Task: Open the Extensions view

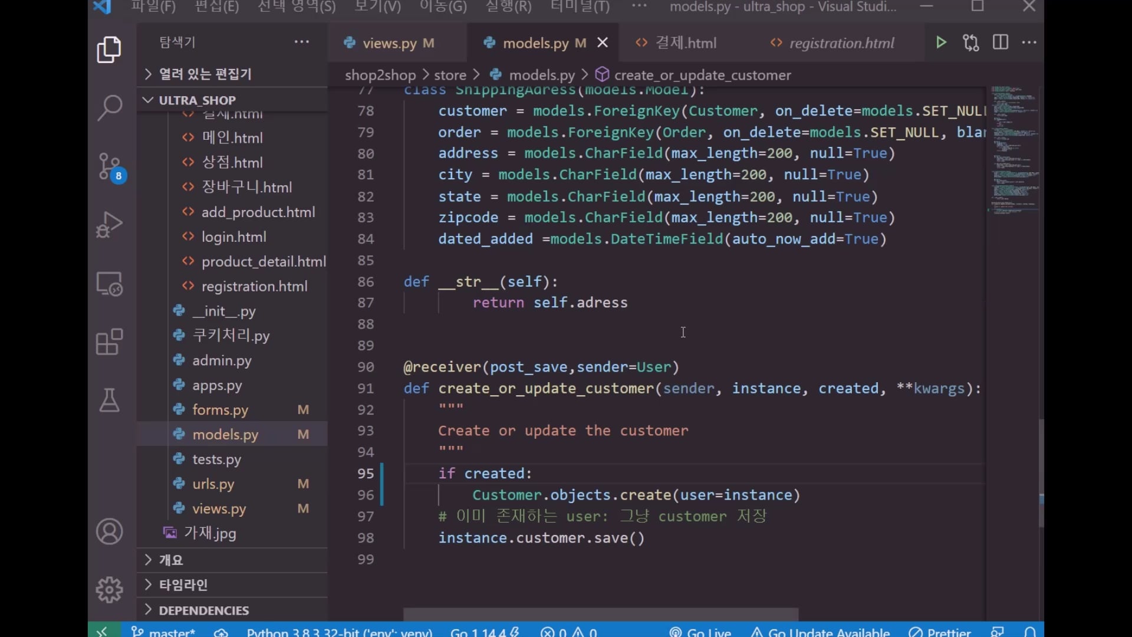Action: (109, 342)
